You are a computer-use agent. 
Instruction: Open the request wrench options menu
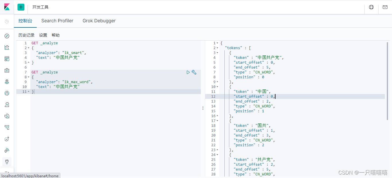coord(194,72)
